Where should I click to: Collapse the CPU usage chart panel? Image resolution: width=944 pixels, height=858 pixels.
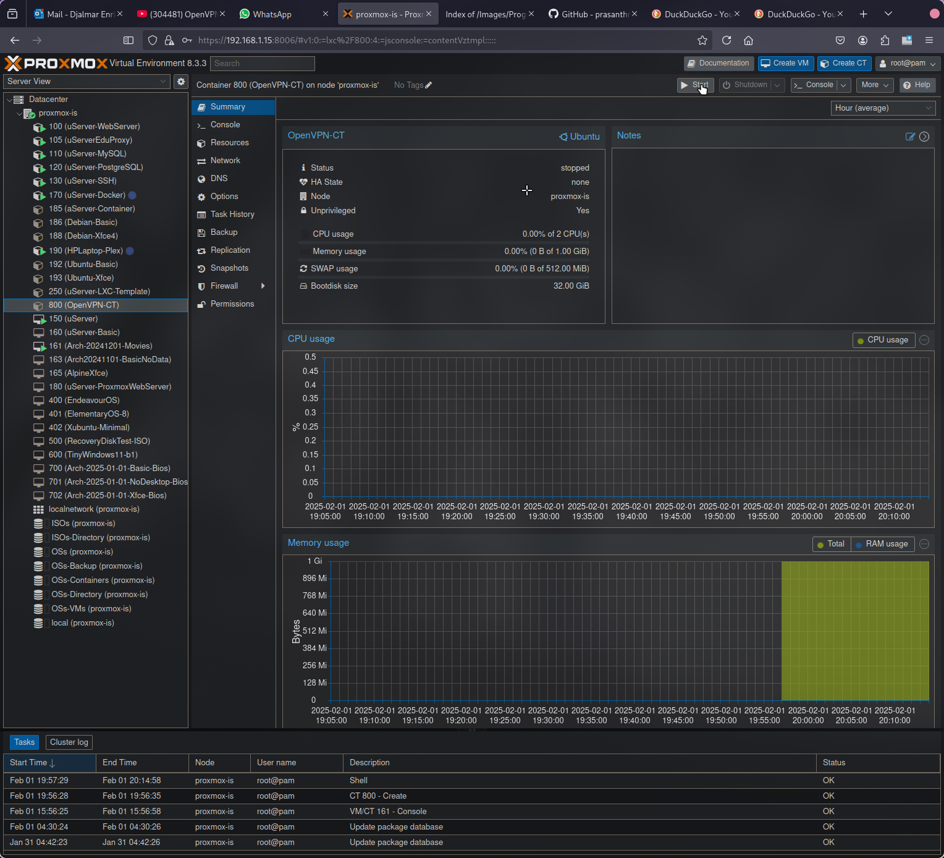point(924,340)
